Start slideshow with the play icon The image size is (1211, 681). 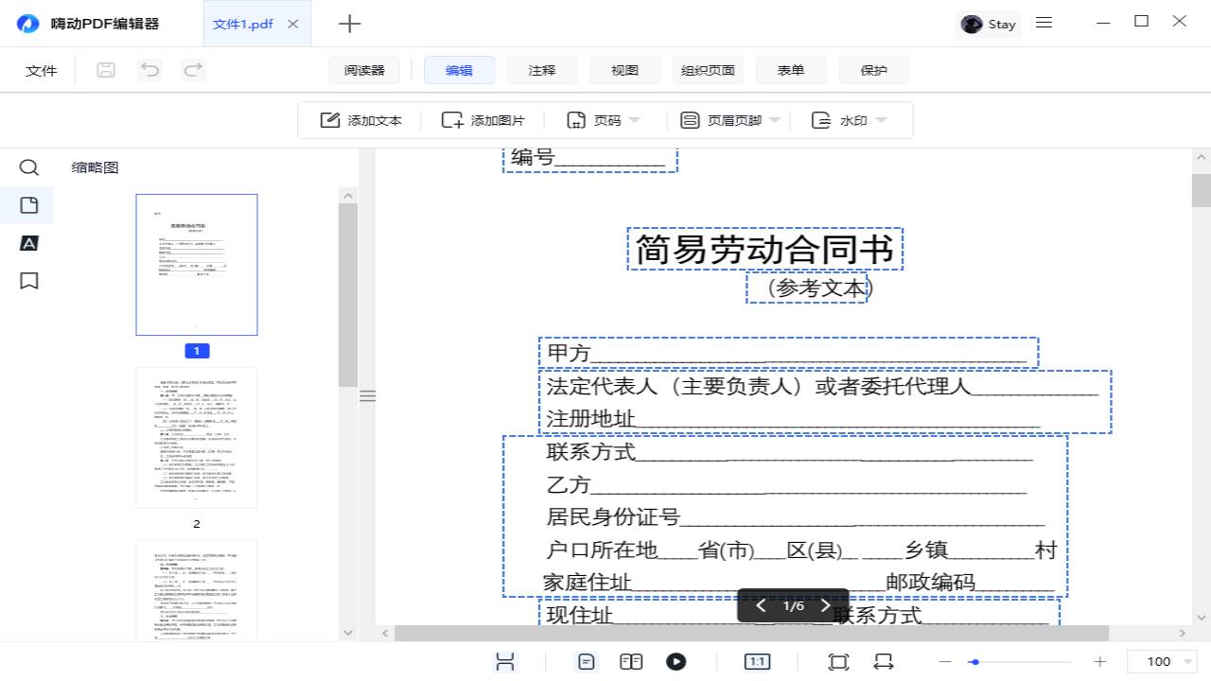pos(676,662)
